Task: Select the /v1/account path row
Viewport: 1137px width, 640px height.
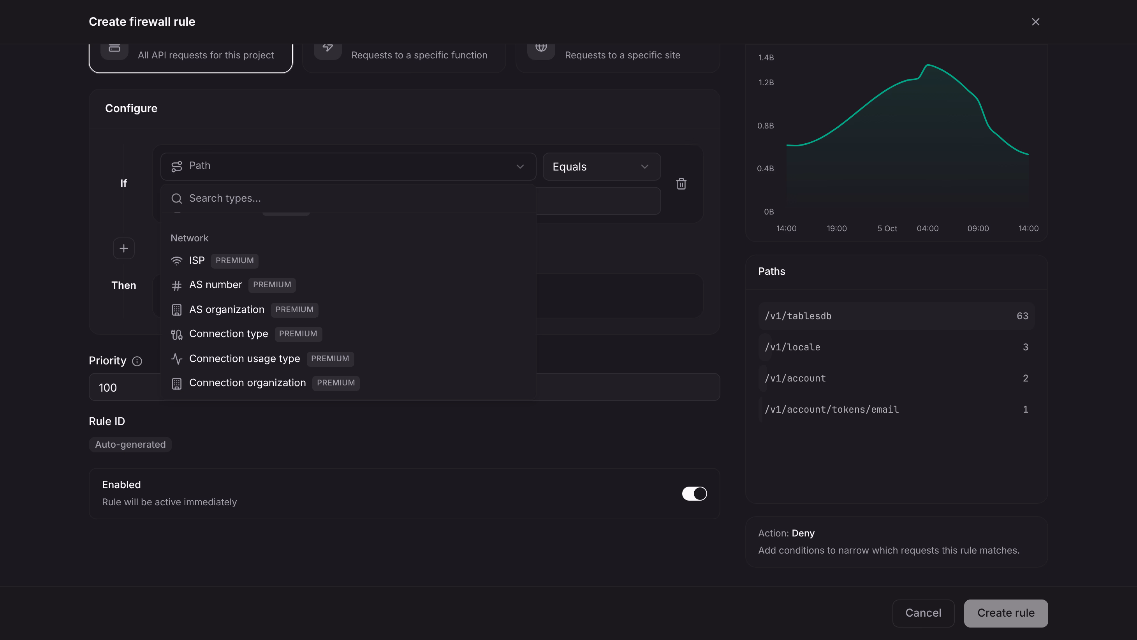Action: click(x=896, y=378)
